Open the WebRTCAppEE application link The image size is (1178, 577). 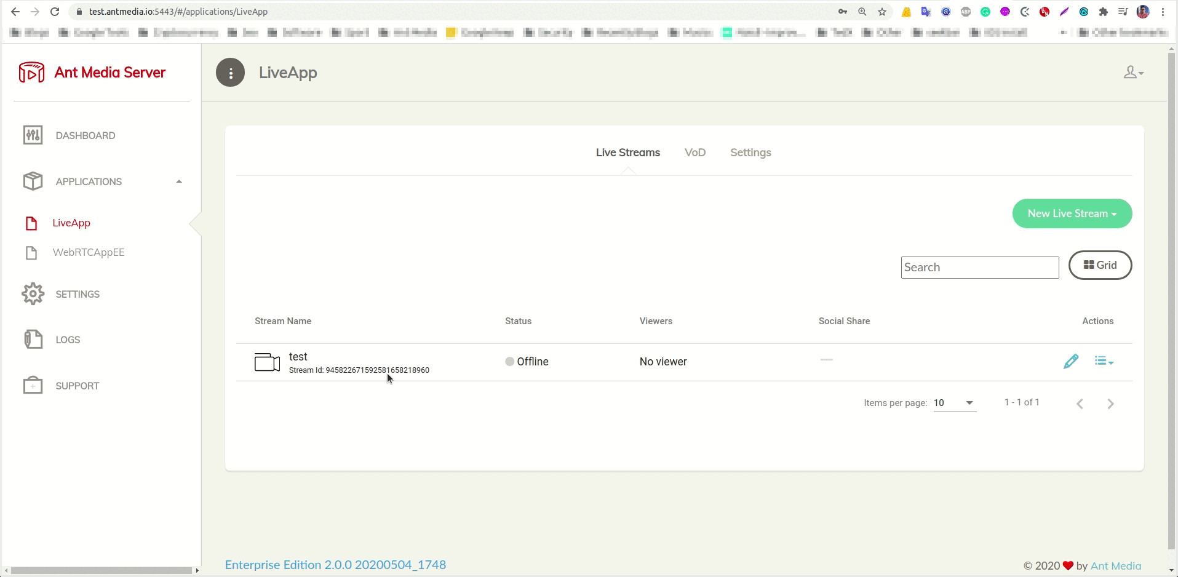[89, 252]
